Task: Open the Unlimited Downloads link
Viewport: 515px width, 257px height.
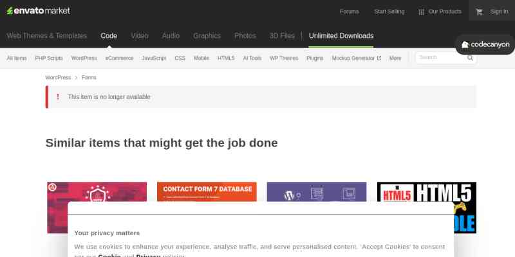Action: coord(341,36)
